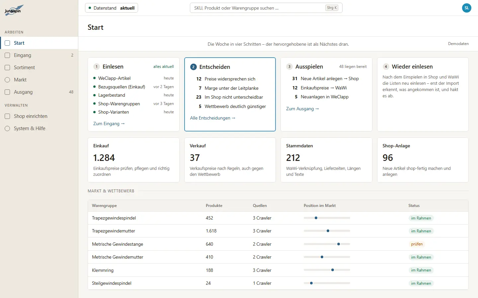The width and height of the screenshot is (478, 298).
Task: Click step number 3 badge Ausspielen
Action: point(289,67)
